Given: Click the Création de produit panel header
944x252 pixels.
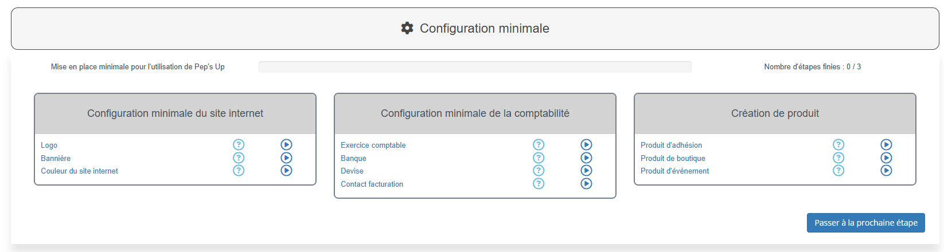Looking at the screenshot, I should click(x=775, y=113).
